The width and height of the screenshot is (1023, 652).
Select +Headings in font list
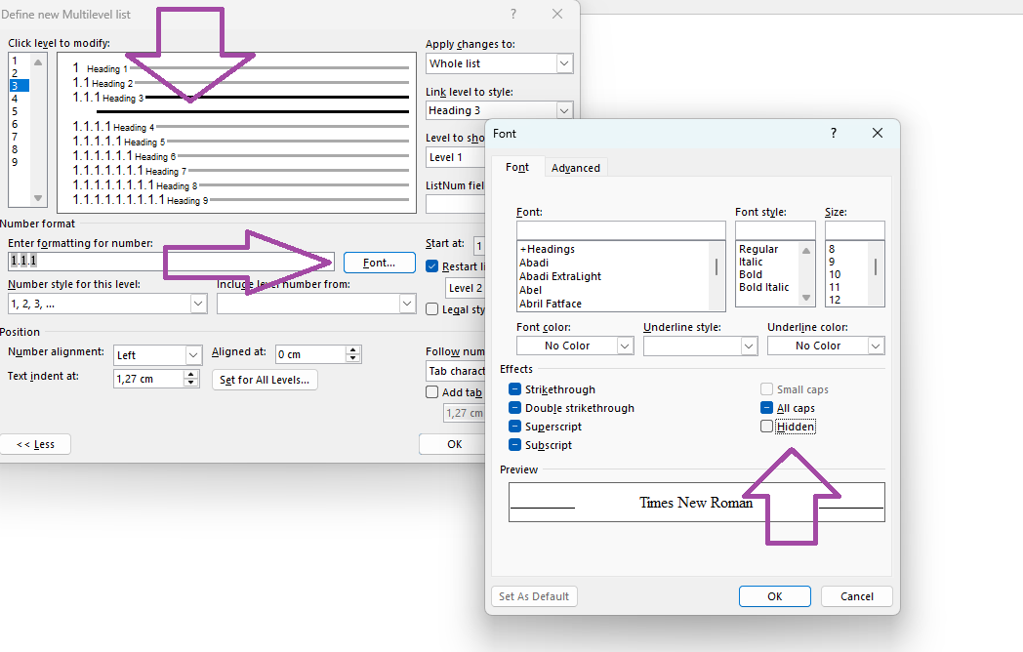(x=548, y=249)
